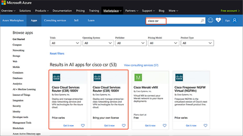
Task: Go to Pricing page
Action: click(80, 11)
